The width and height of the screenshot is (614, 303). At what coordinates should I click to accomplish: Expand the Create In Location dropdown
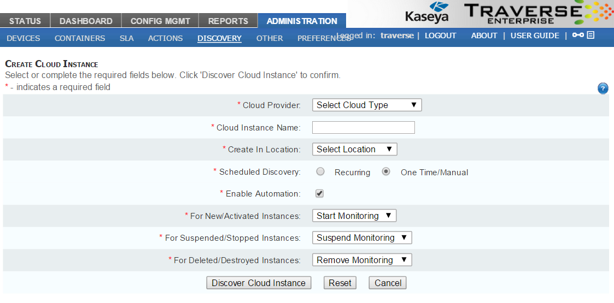coord(354,150)
